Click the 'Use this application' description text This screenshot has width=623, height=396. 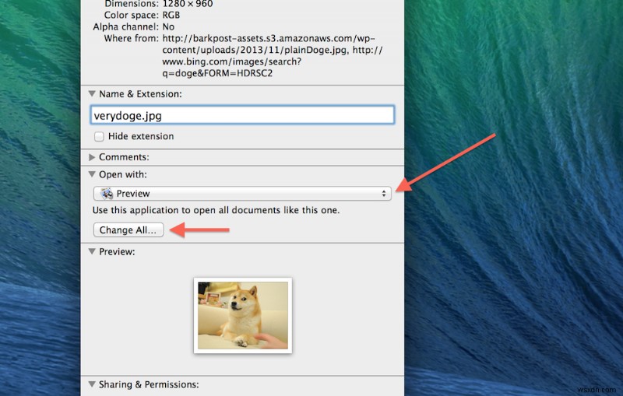click(x=216, y=210)
